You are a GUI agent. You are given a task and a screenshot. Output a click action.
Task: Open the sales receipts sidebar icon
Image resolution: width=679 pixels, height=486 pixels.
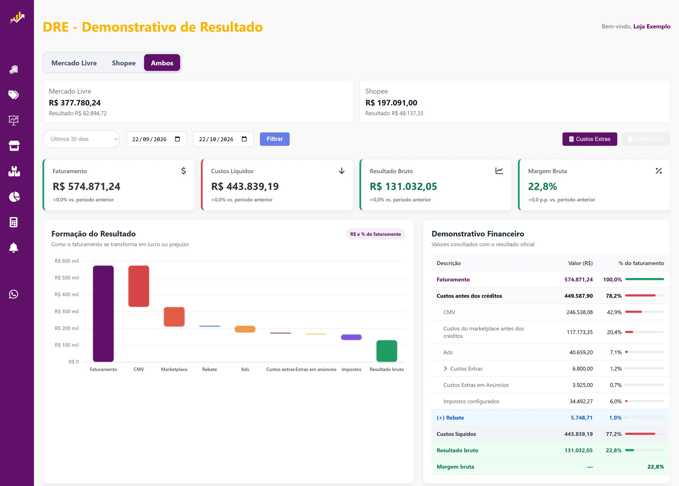coord(14,69)
